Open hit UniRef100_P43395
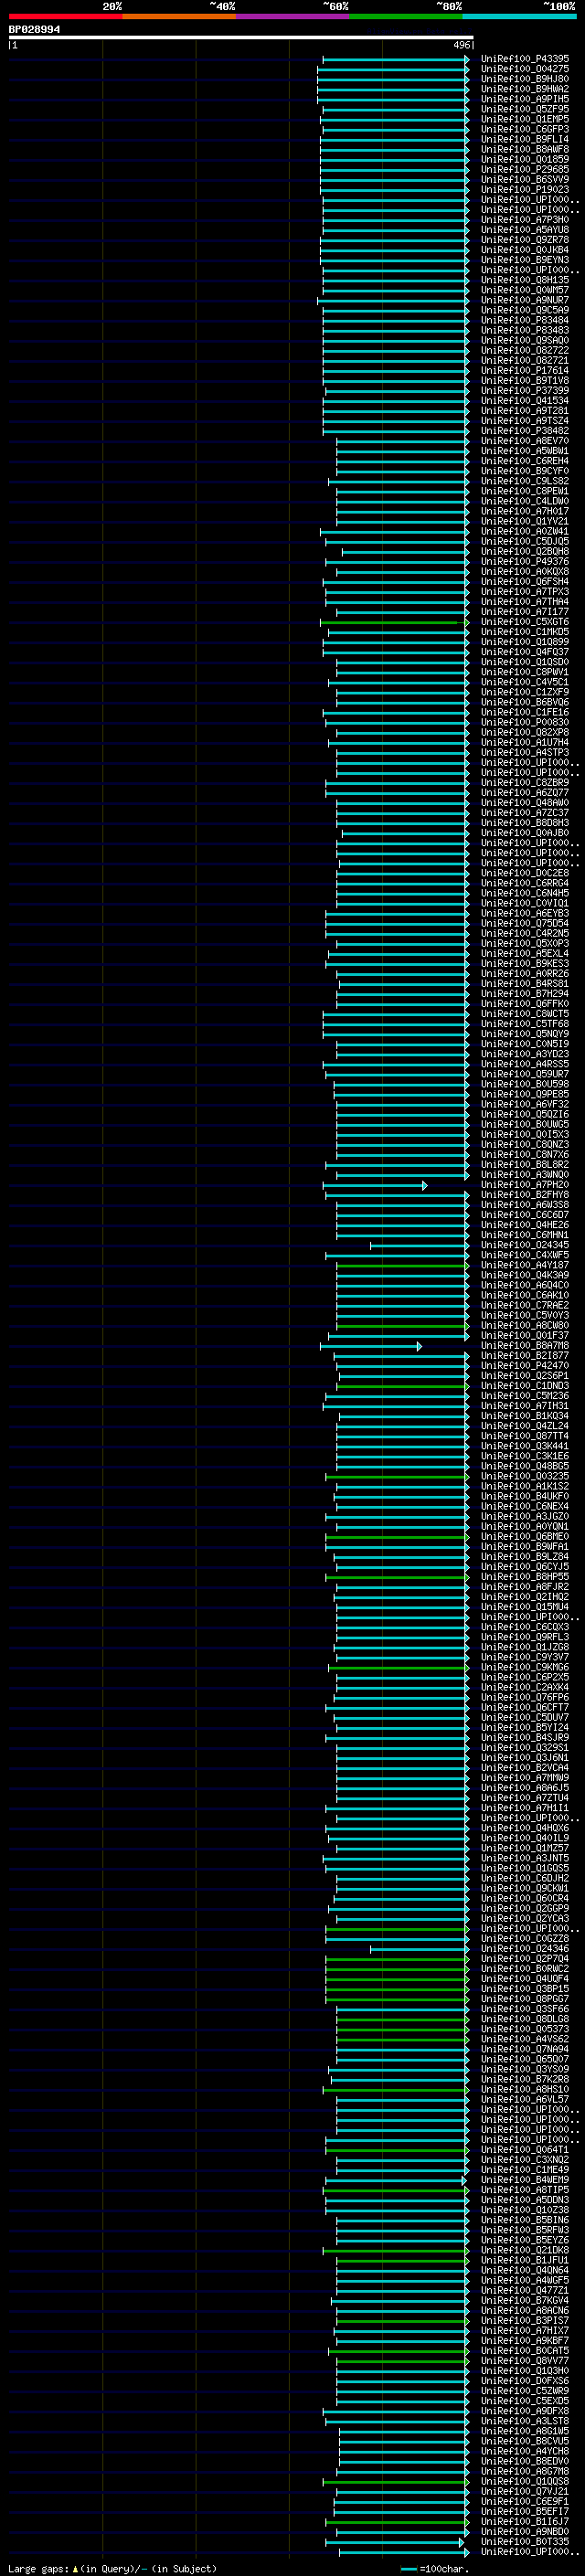 pos(525,59)
